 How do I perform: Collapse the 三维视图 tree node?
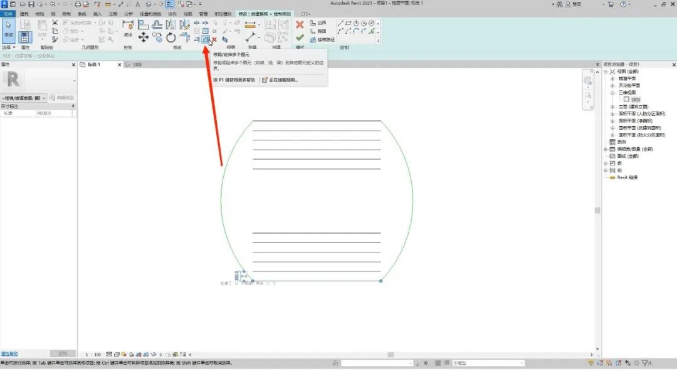612,93
